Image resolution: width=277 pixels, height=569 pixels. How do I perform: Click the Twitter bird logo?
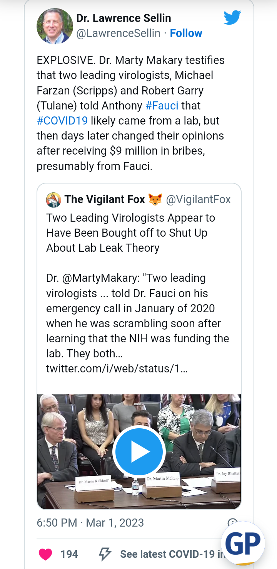tap(232, 18)
